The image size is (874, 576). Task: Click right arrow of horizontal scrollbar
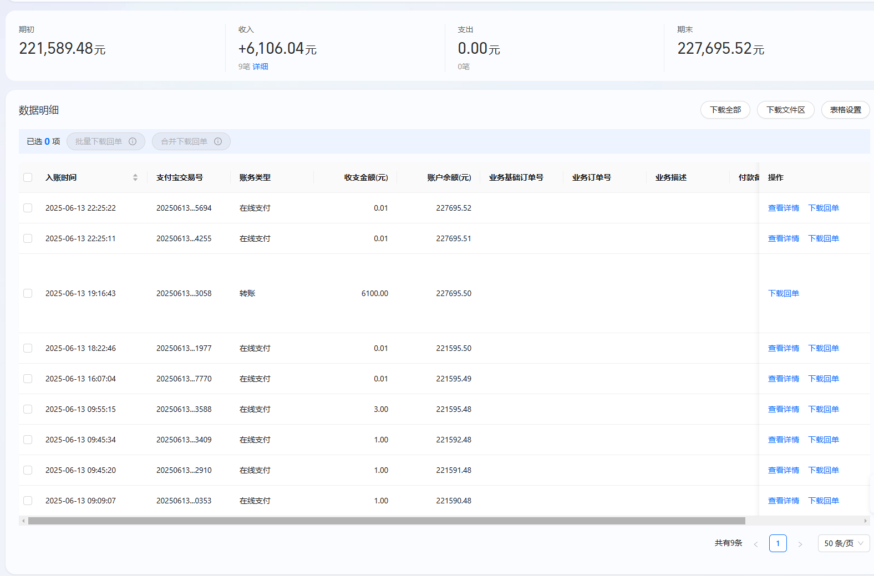865,521
